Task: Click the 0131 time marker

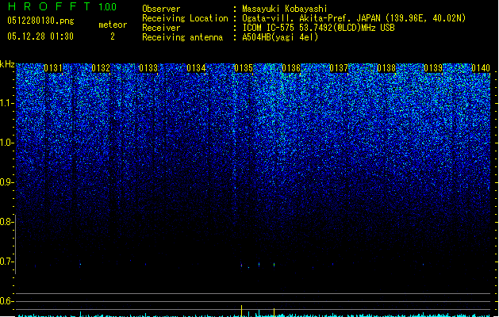Action: click(x=53, y=68)
